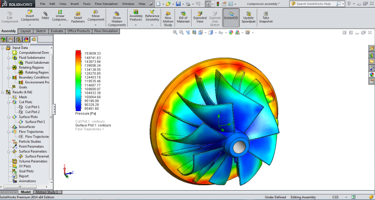Click Take Snapshot icon
The image size is (375, 200).
click(266, 17)
